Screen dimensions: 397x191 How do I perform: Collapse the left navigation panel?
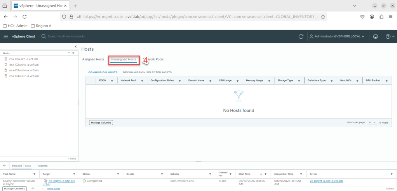point(76,47)
